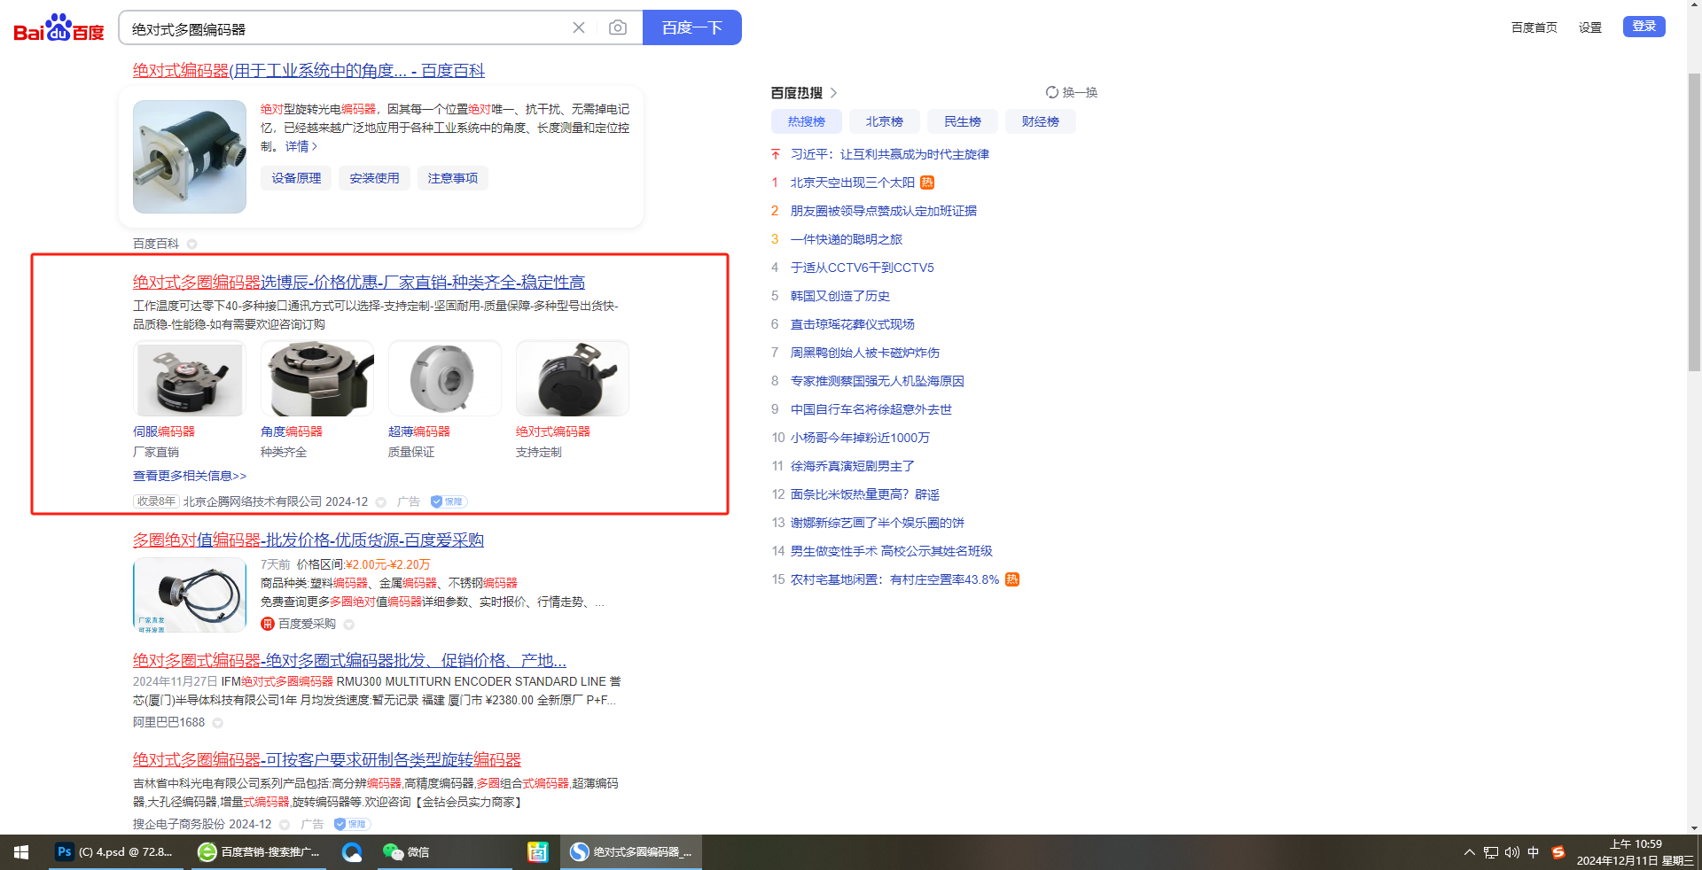
Task: Switch to the 民生榜 tab
Action: [x=963, y=121]
